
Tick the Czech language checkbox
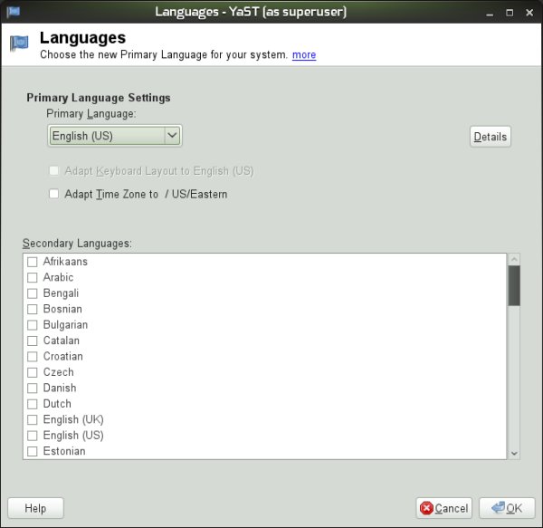click(x=33, y=372)
